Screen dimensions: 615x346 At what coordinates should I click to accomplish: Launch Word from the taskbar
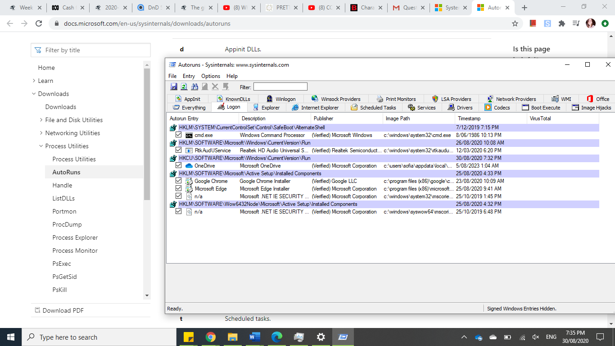pyautogui.click(x=254, y=337)
